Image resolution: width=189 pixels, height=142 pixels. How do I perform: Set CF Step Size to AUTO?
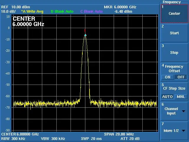coord(167,97)
